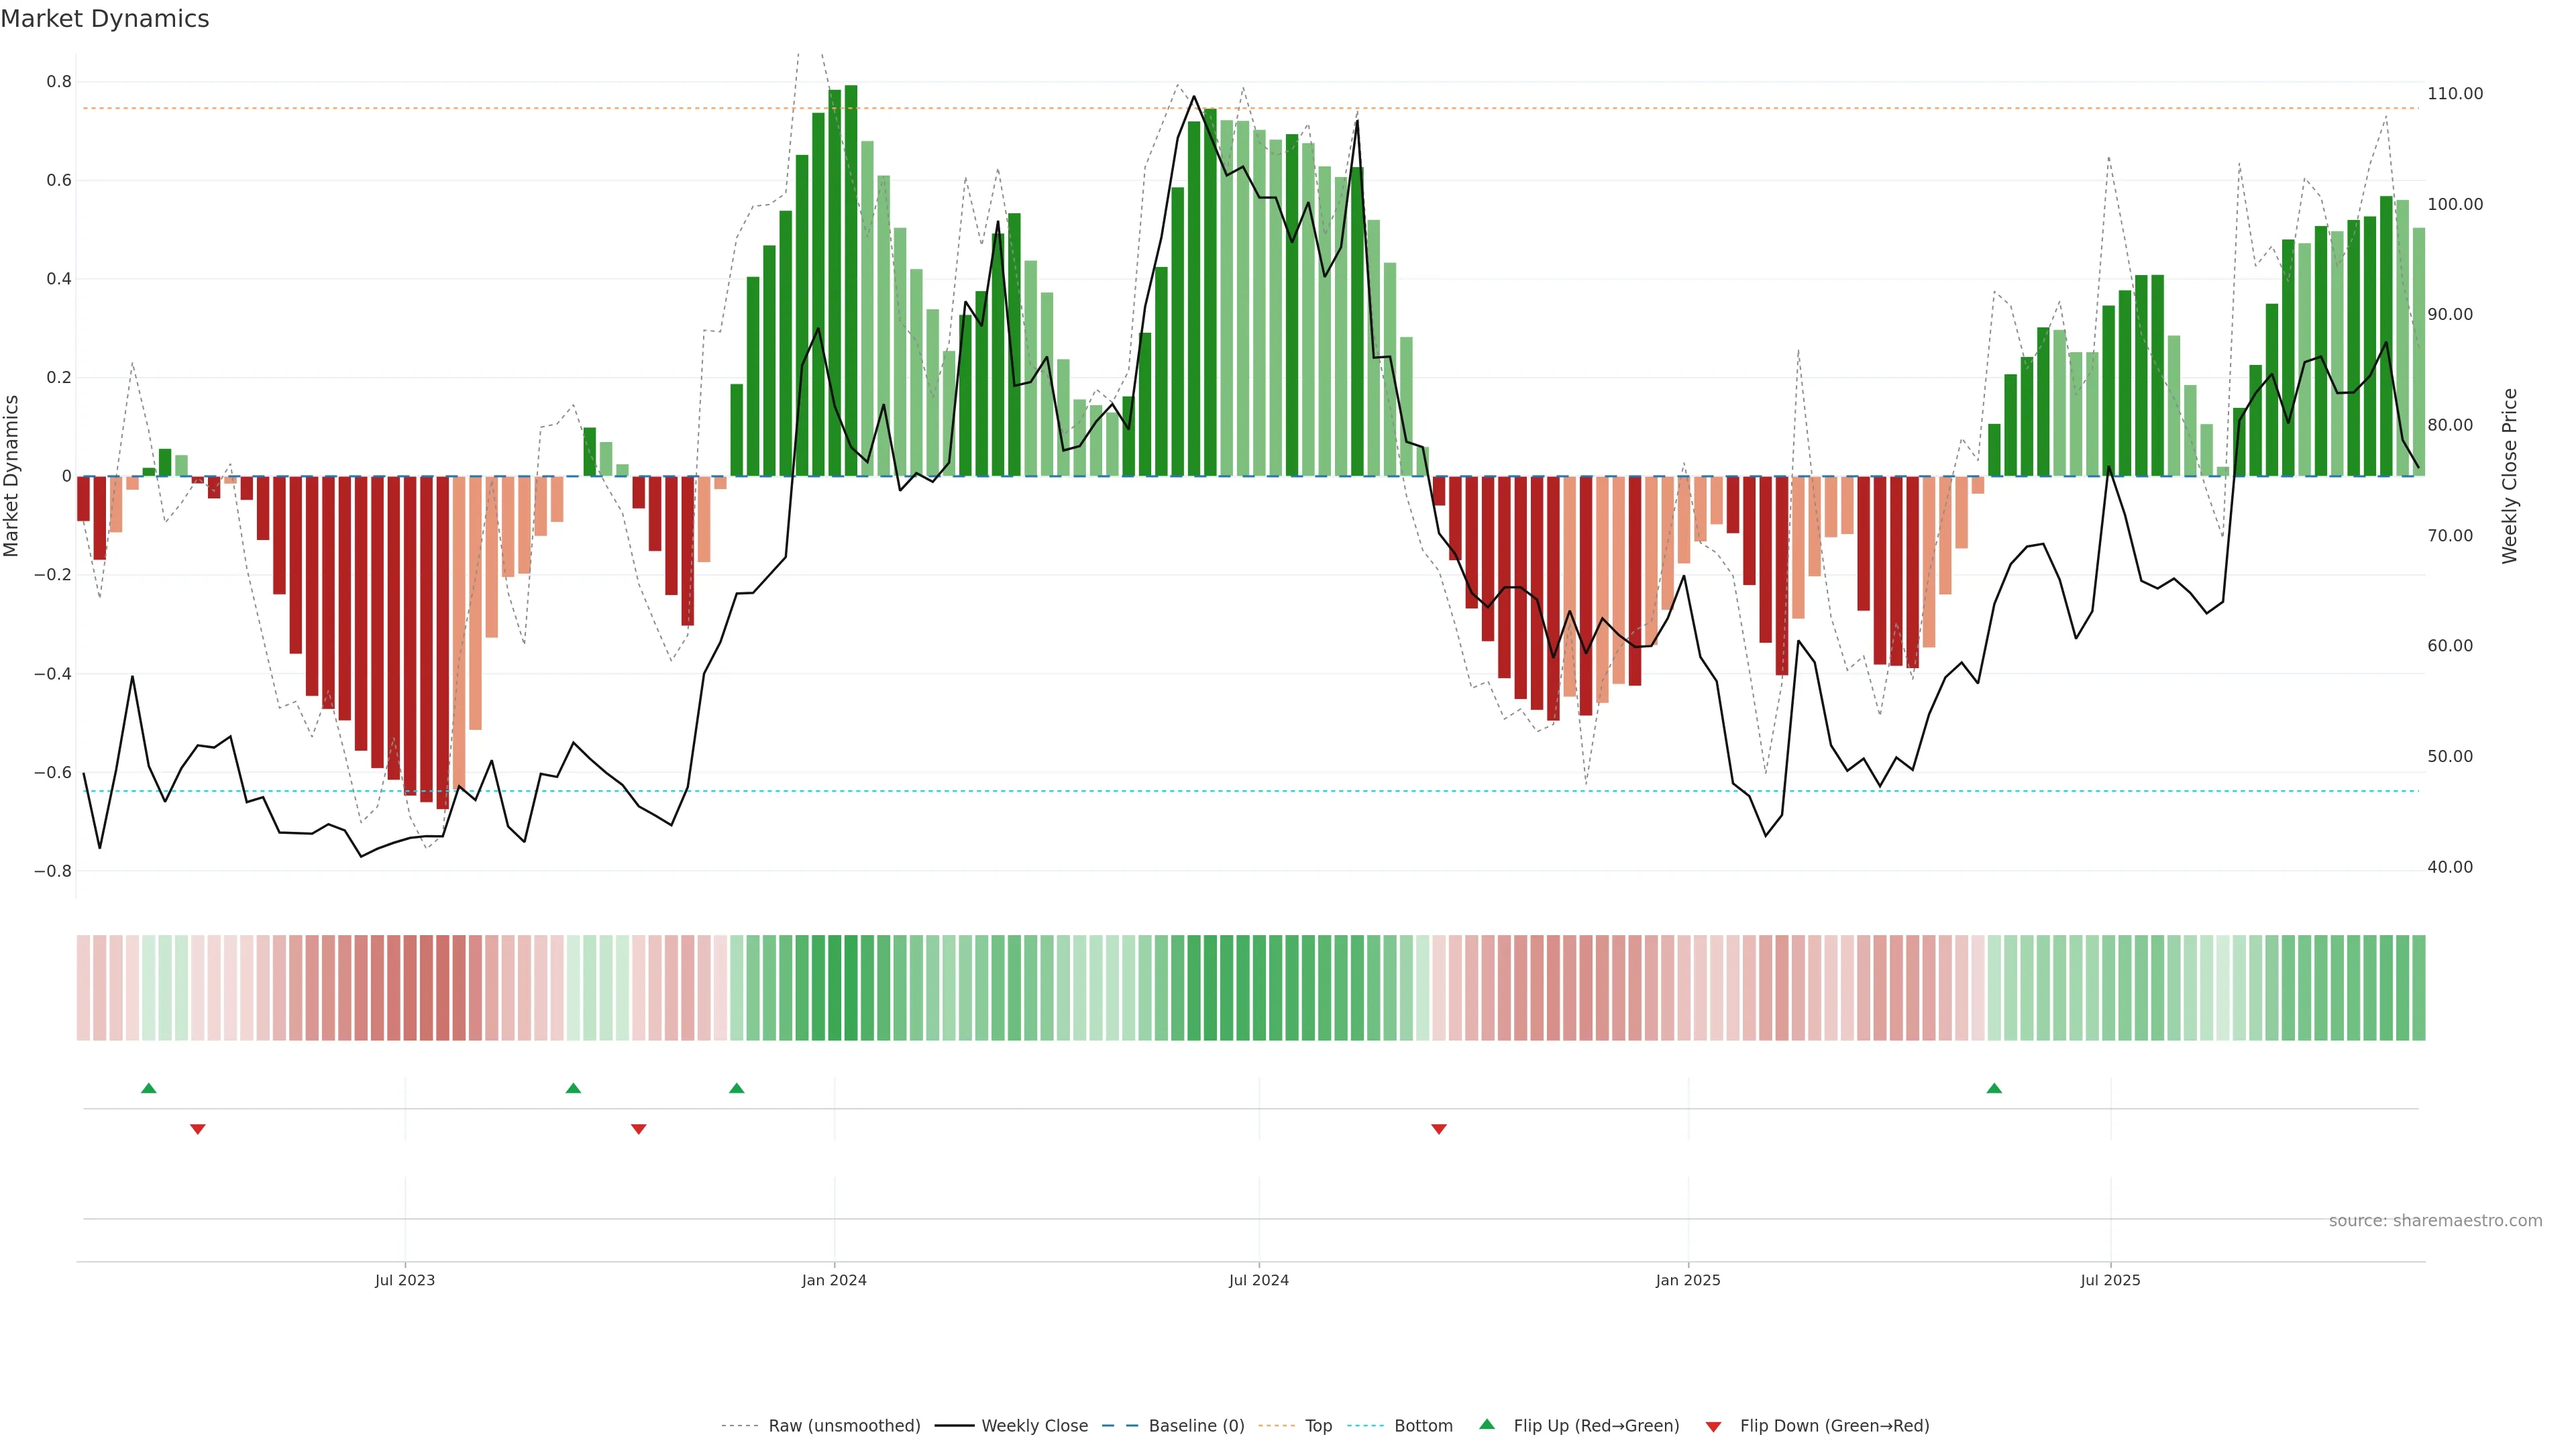Click the Jan 2024 x-axis label
Viewport: 2576px width, 1449px height.
[x=834, y=1280]
